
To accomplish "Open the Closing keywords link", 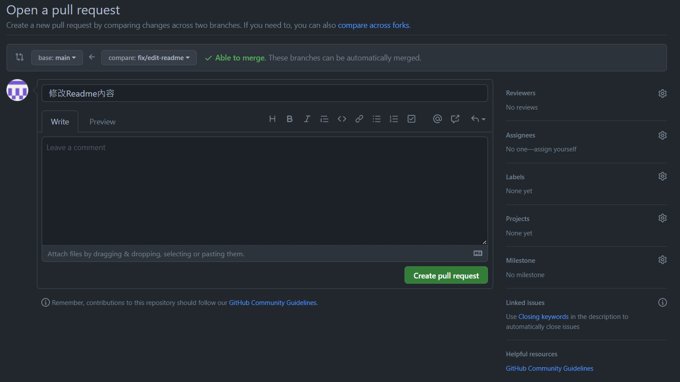I will pos(544,317).
